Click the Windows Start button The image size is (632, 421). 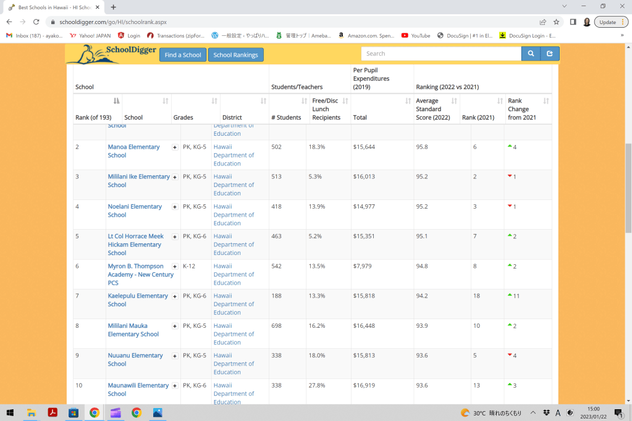10,412
